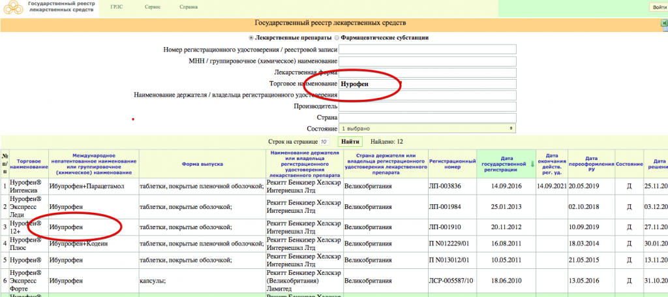This screenshot has width=668, height=297.
Task: Sort by Регистрационный номер column header
Action: tap(452, 164)
